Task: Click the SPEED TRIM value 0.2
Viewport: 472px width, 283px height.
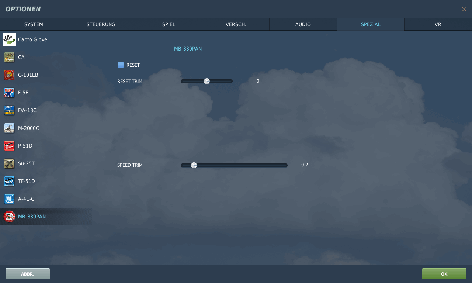Action: [305, 165]
